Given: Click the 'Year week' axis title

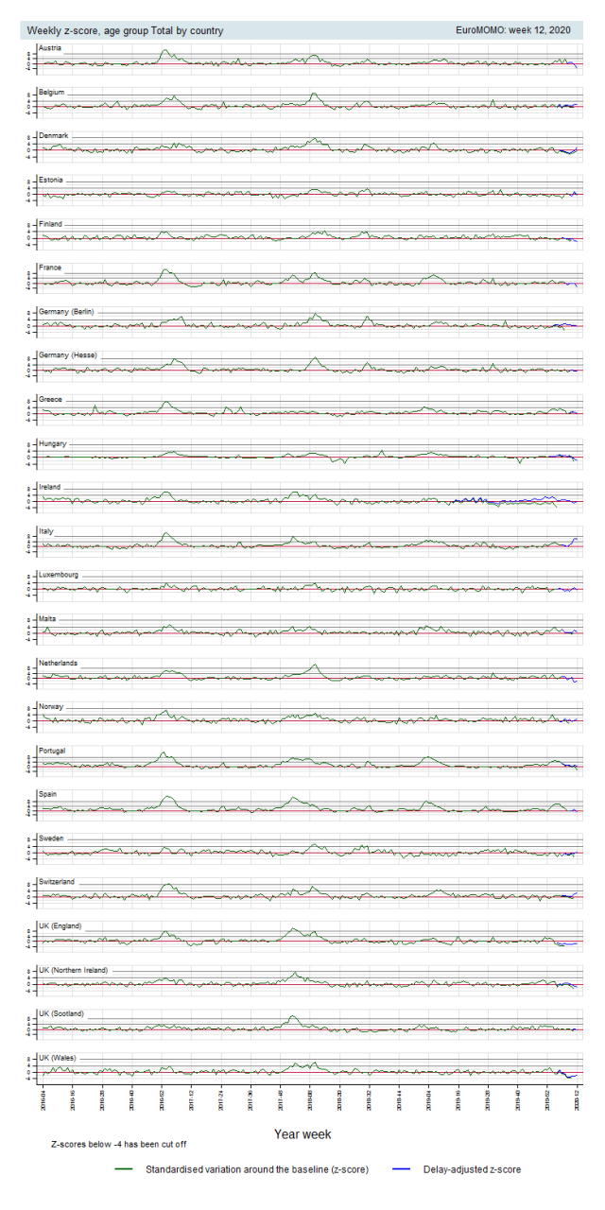Looking at the screenshot, I should 302,1133.
